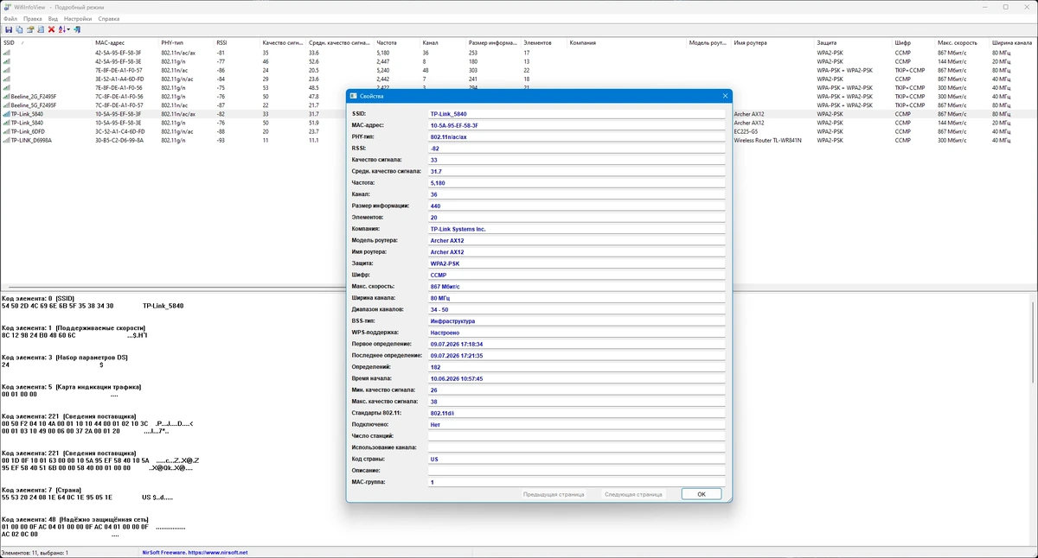Click the BSS-тип field showing Инфраструктура
The width and height of the screenshot is (1038, 558).
[576, 320]
